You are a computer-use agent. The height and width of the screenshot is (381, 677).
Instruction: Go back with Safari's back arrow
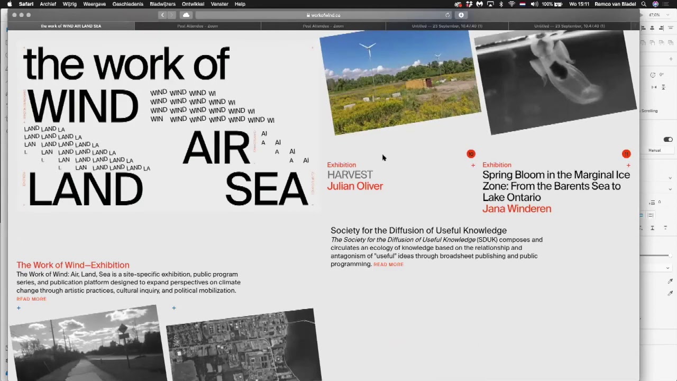pyautogui.click(x=162, y=15)
